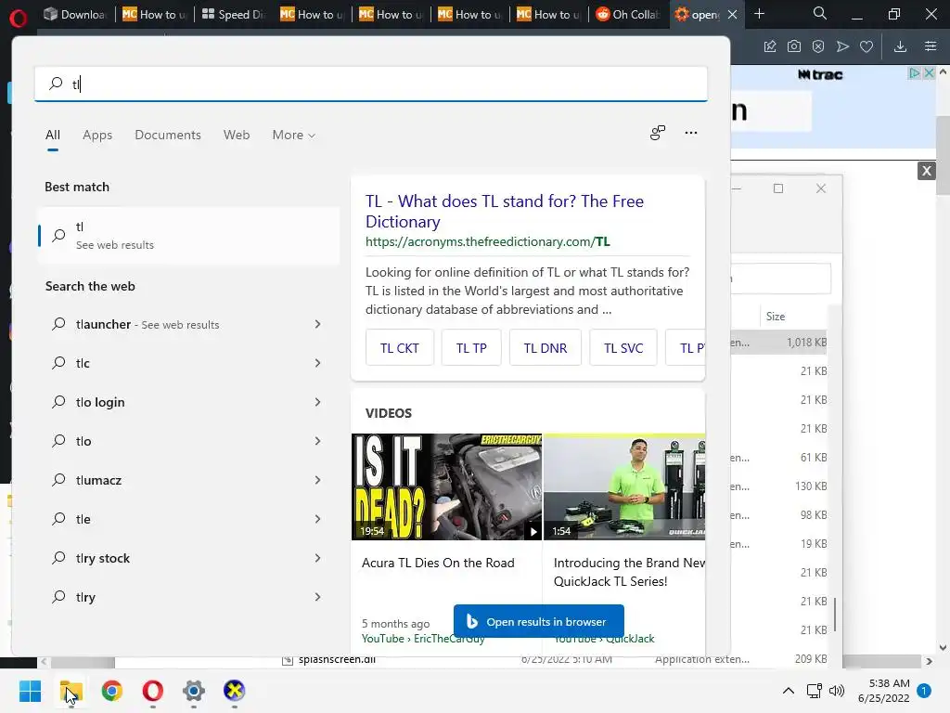Image resolution: width=950 pixels, height=713 pixels.
Task: Expand the tlc suggestion arrow
Action: tap(317, 363)
